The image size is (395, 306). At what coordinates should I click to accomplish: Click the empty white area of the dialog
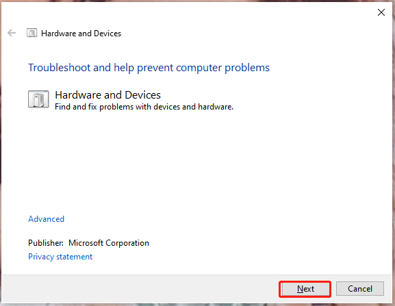[x=196, y=164]
